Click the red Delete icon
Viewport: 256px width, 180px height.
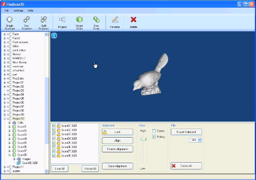coord(134,20)
